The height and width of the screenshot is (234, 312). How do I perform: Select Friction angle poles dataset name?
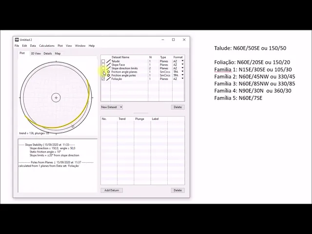[123, 76]
